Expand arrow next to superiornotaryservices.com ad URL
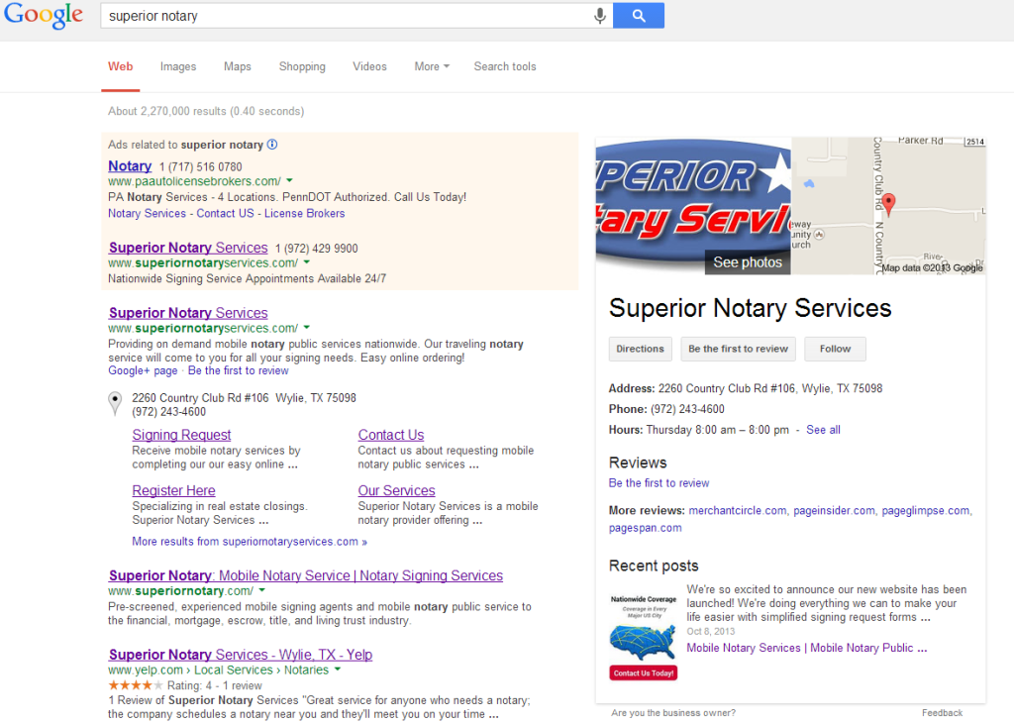 tap(307, 262)
